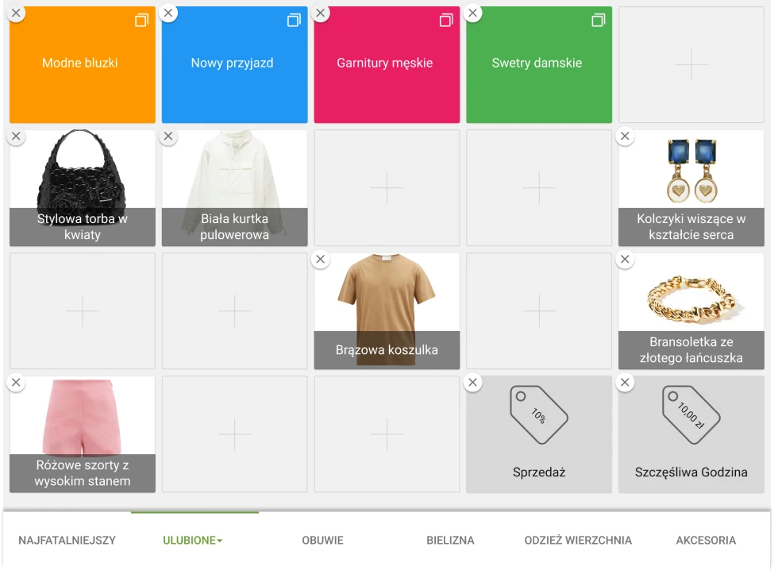
Task: Remove the Modne bluzki tile
Action: (16, 13)
